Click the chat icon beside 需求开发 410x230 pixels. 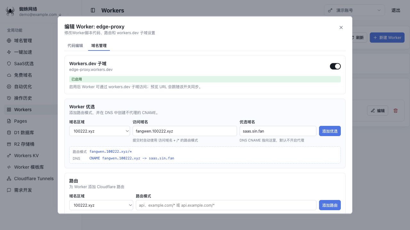[x=9, y=190]
